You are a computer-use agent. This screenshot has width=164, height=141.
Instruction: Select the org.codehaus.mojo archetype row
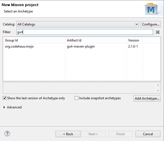(82, 46)
